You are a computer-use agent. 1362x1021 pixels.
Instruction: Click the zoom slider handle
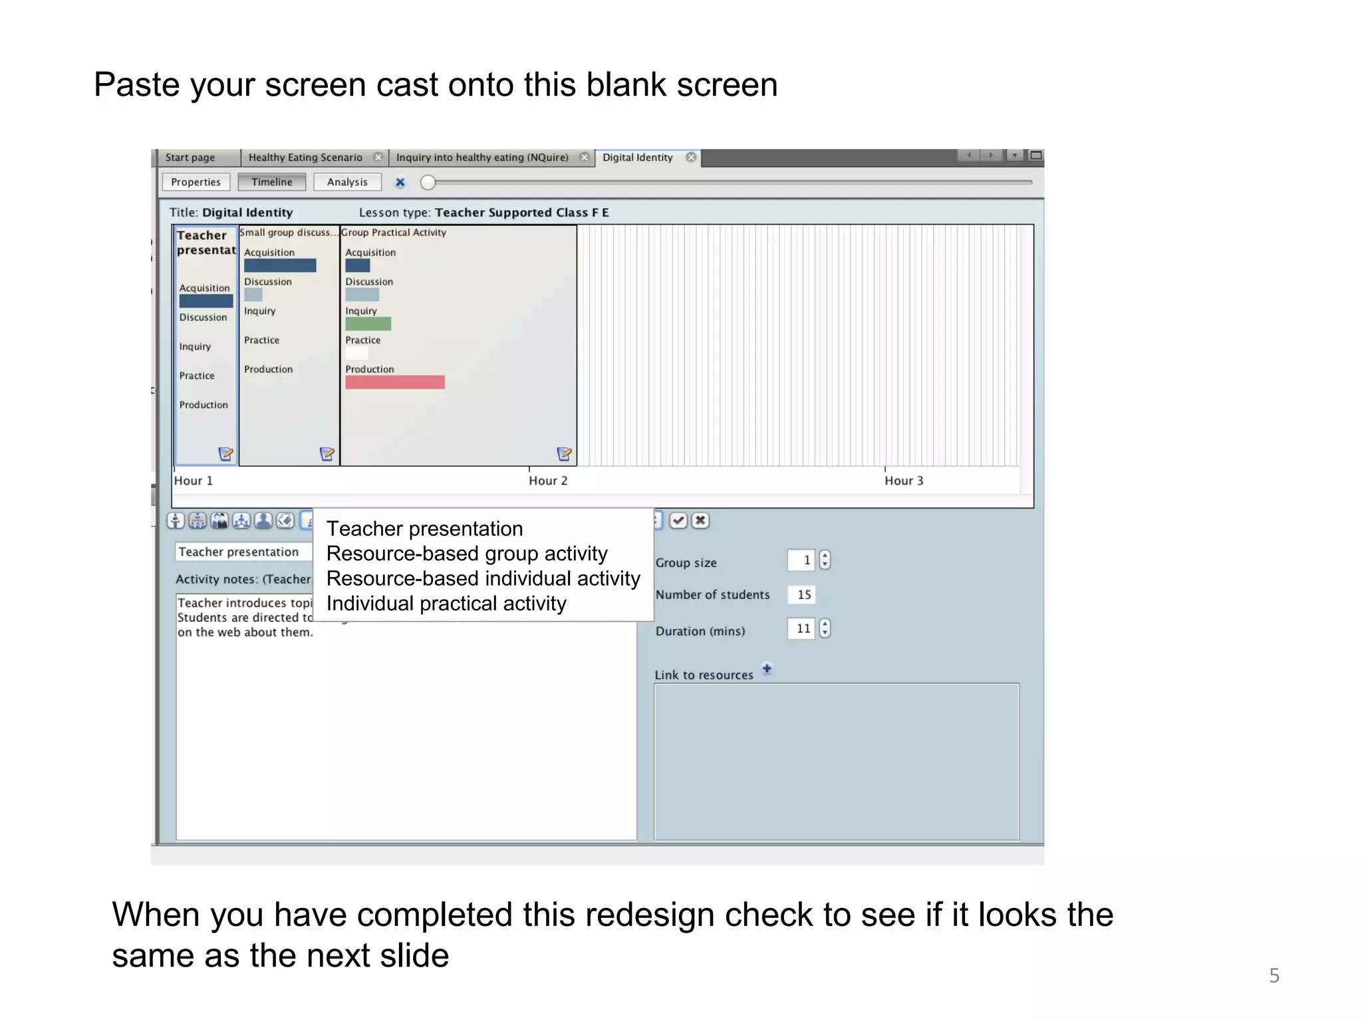coord(428,182)
